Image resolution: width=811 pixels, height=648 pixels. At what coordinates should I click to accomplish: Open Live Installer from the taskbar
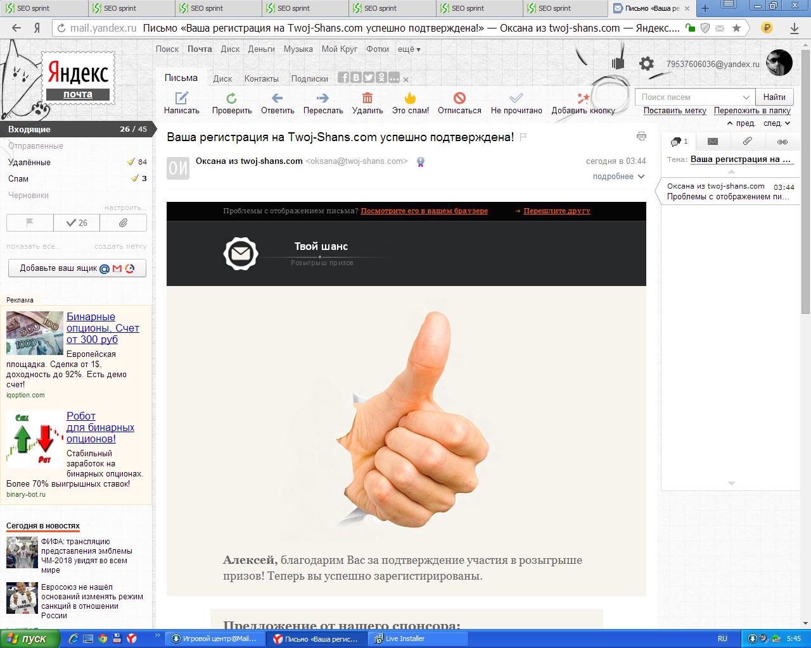point(418,639)
